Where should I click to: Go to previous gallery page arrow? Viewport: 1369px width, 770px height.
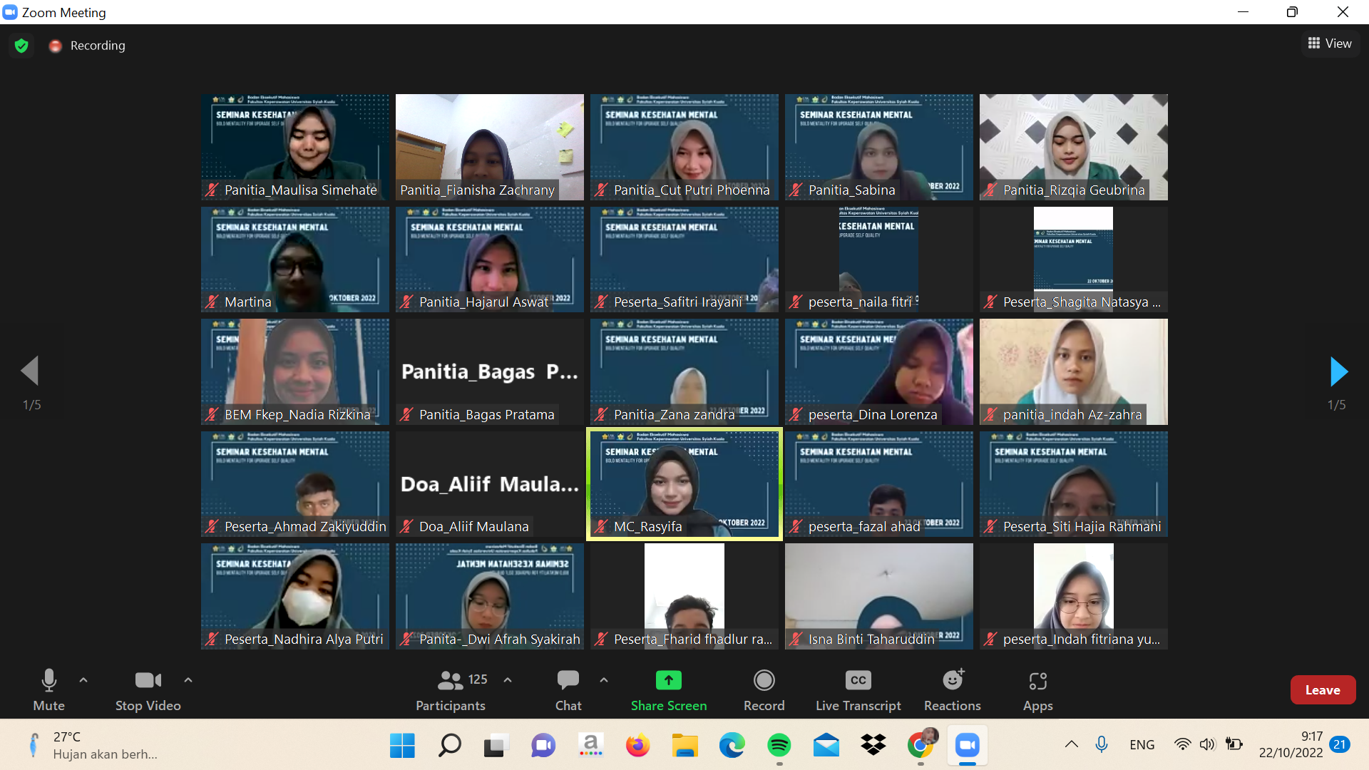click(x=30, y=371)
